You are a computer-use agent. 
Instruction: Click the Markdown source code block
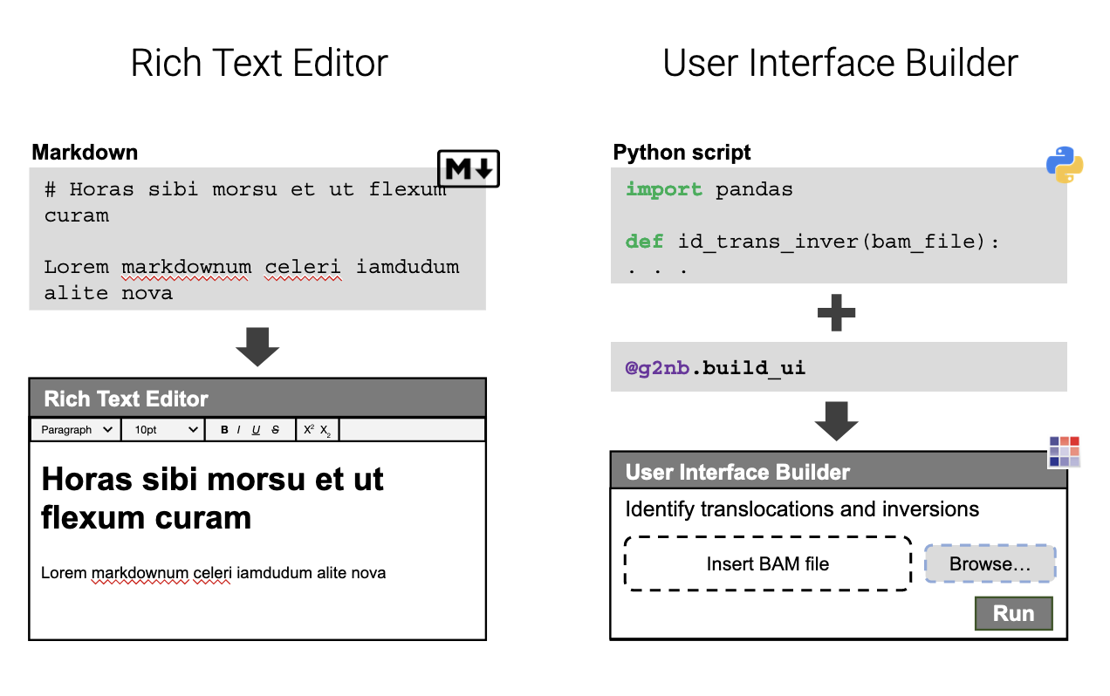[x=257, y=239]
